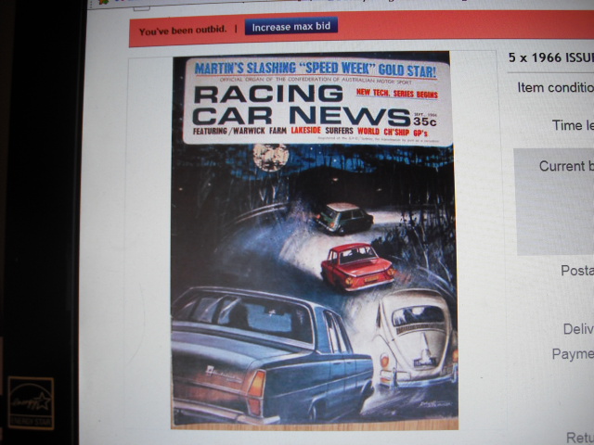Open the Racing Car News cover image
Screen dimensions: 594x445
pyautogui.click(x=314, y=239)
